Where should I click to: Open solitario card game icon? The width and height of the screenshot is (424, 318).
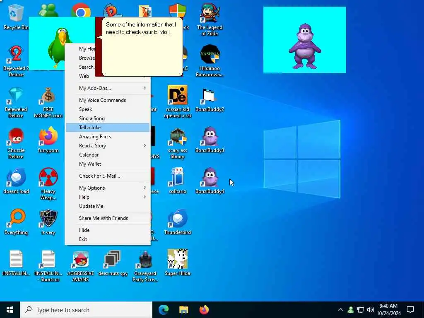177,181
